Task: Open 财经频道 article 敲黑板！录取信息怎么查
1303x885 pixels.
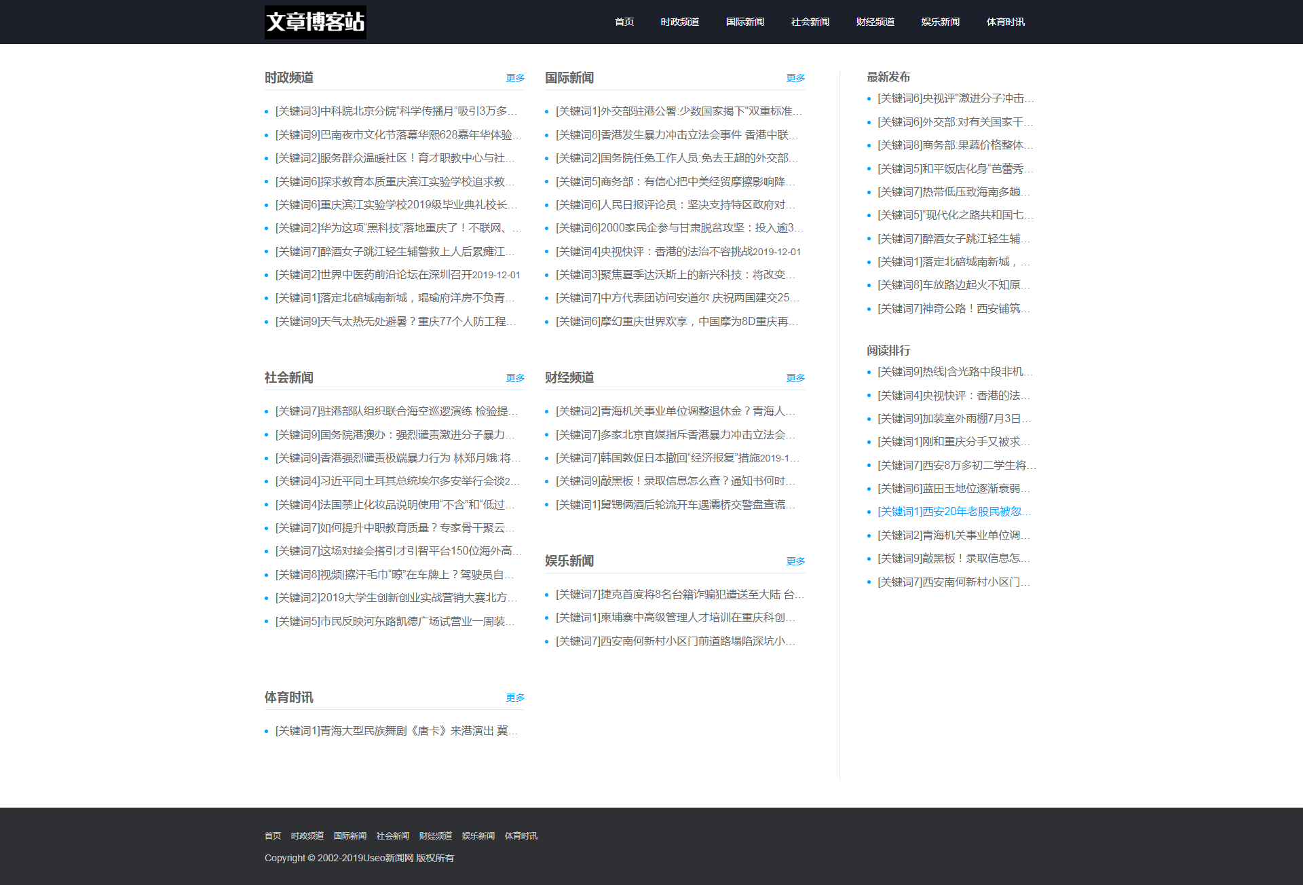Action: (x=676, y=481)
